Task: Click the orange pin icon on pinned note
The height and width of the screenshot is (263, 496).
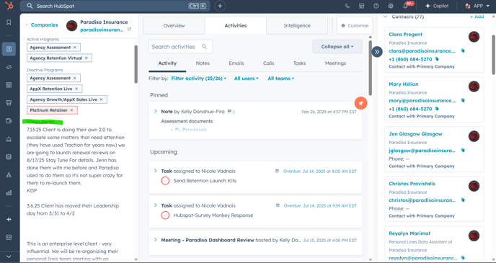Action: [361, 103]
